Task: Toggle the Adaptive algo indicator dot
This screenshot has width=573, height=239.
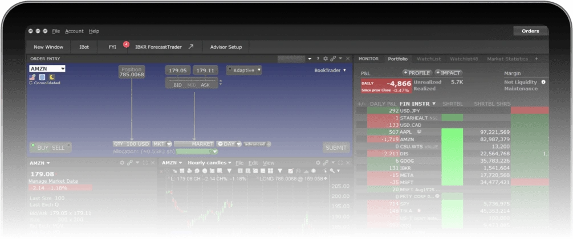Action: 230,69
